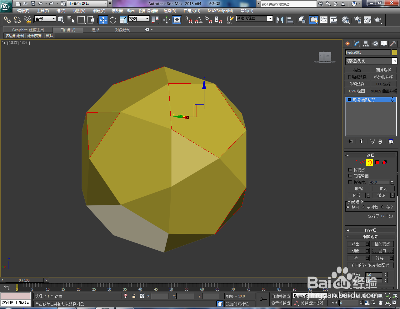Click the Align tool icon

click(290, 20)
